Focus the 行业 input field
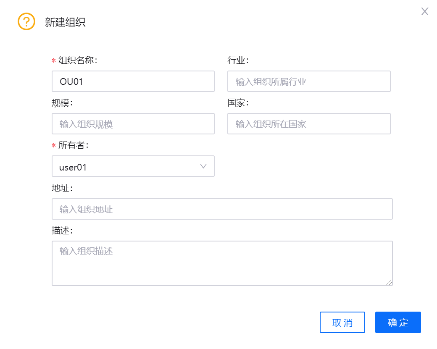Screen dimensions: 437x349 click(309, 81)
